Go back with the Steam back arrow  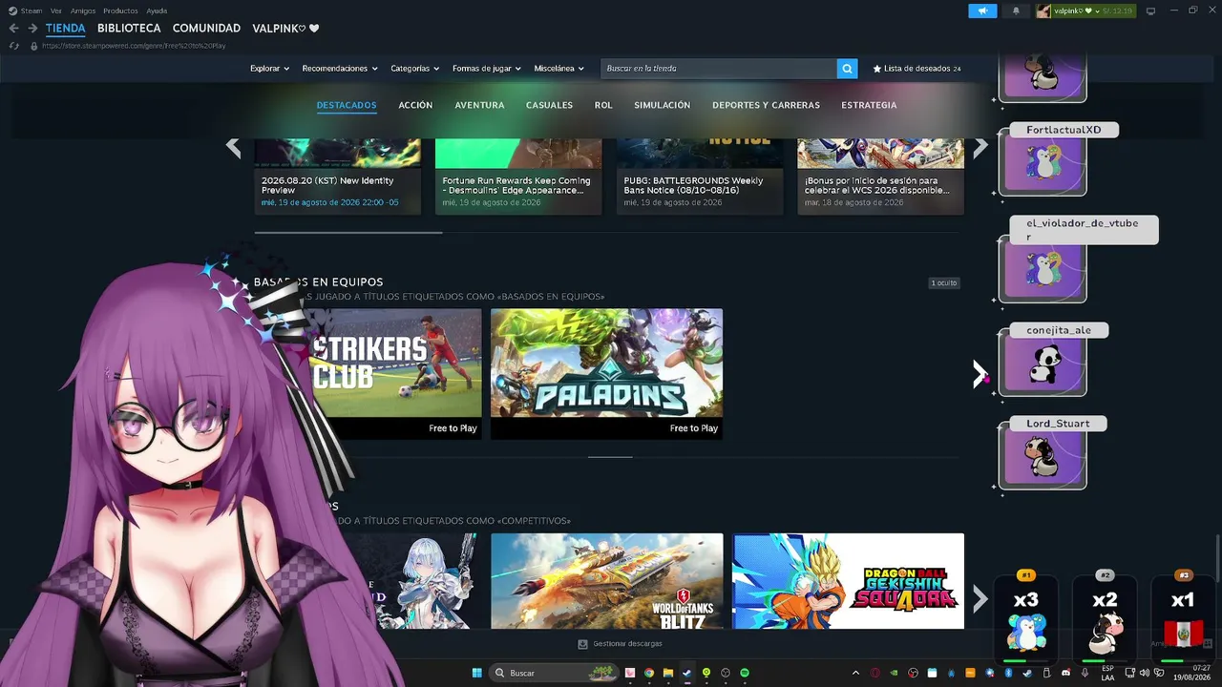(13, 29)
